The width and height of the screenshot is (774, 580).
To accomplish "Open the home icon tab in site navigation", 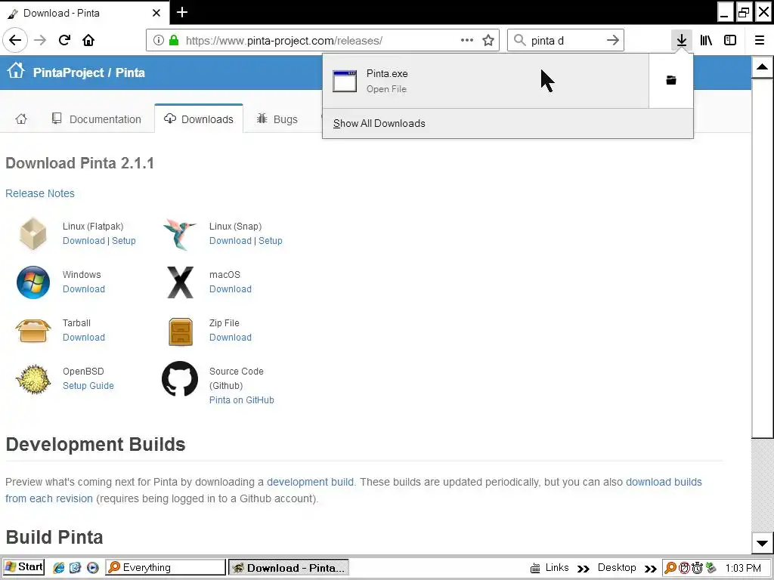I will (x=21, y=119).
